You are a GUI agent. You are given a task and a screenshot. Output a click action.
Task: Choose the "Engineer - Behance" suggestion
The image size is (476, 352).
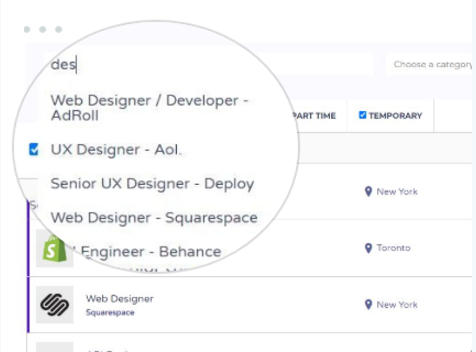(x=151, y=252)
